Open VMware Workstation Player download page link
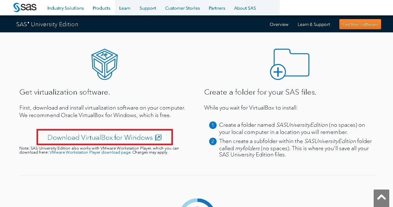 90,152
